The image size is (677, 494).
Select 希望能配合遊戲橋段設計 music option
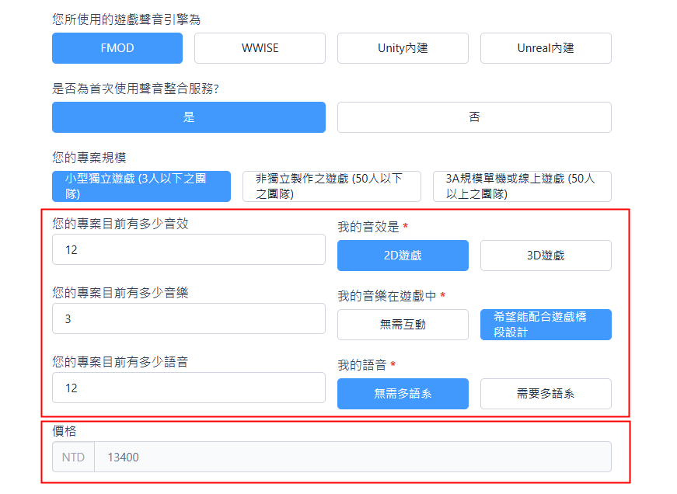(x=546, y=325)
